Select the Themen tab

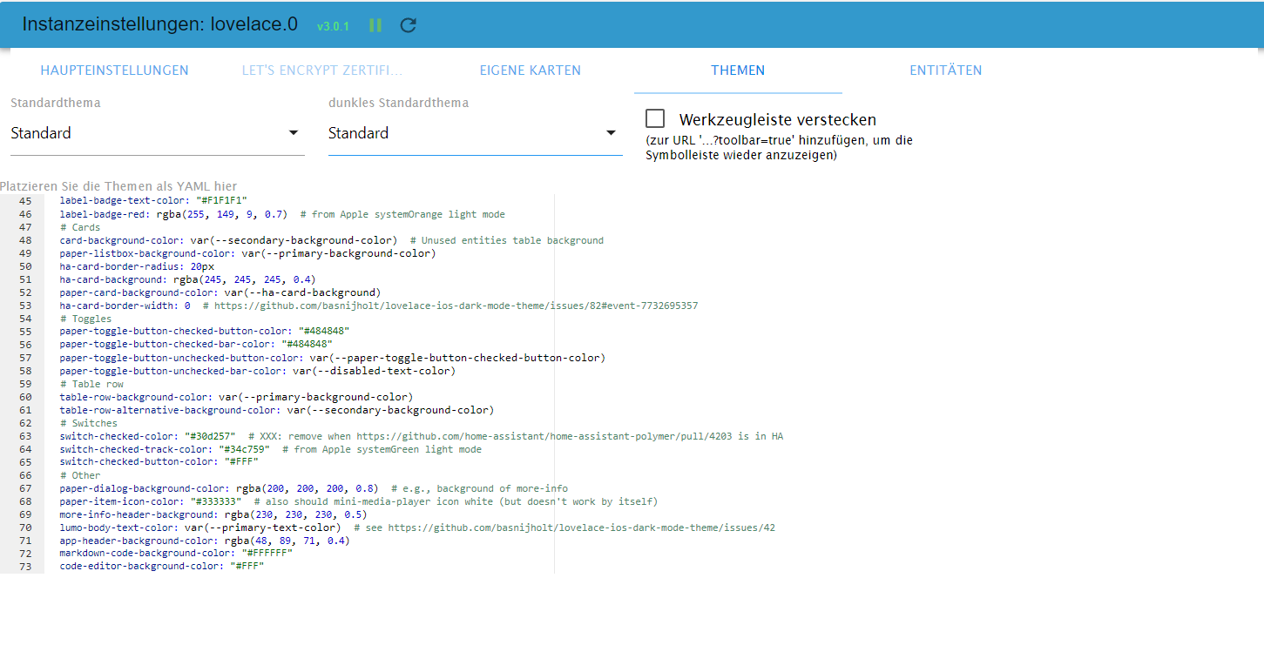pos(737,71)
